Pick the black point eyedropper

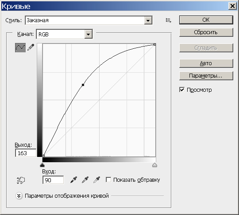[x=74, y=180]
